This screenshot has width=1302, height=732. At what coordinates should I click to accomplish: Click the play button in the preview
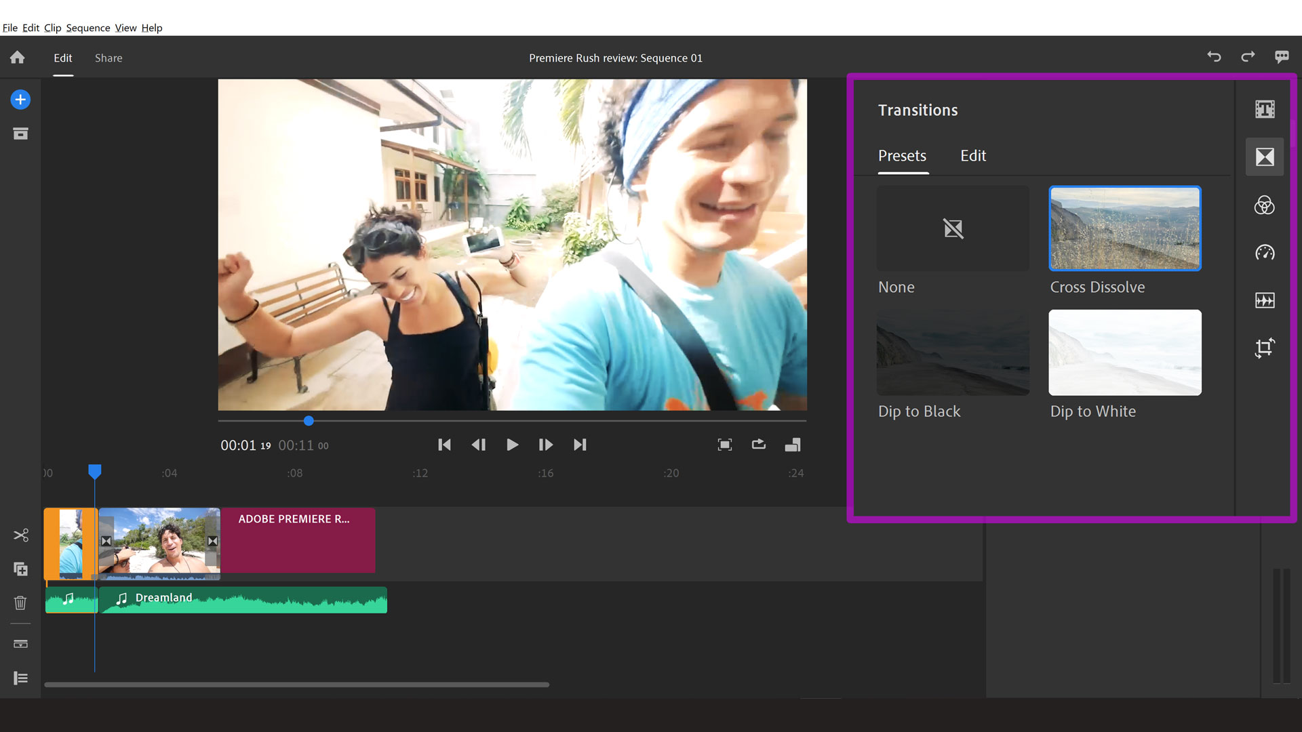(513, 444)
